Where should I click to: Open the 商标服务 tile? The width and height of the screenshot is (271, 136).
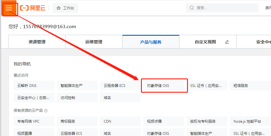(x=77, y=121)
